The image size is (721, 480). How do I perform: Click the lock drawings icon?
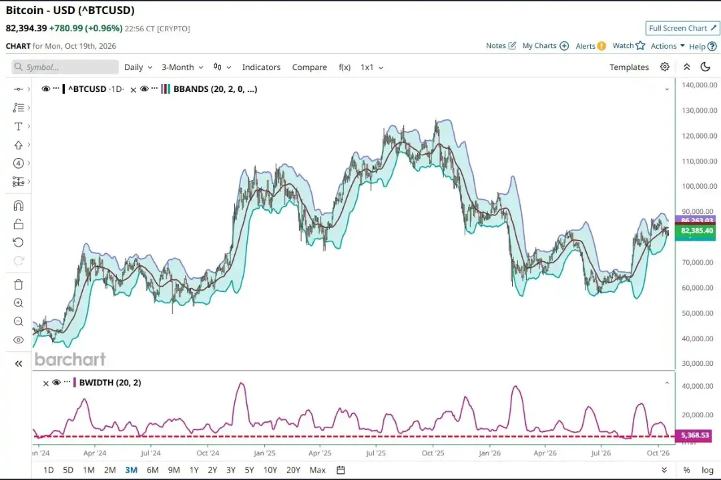(19, 224)
